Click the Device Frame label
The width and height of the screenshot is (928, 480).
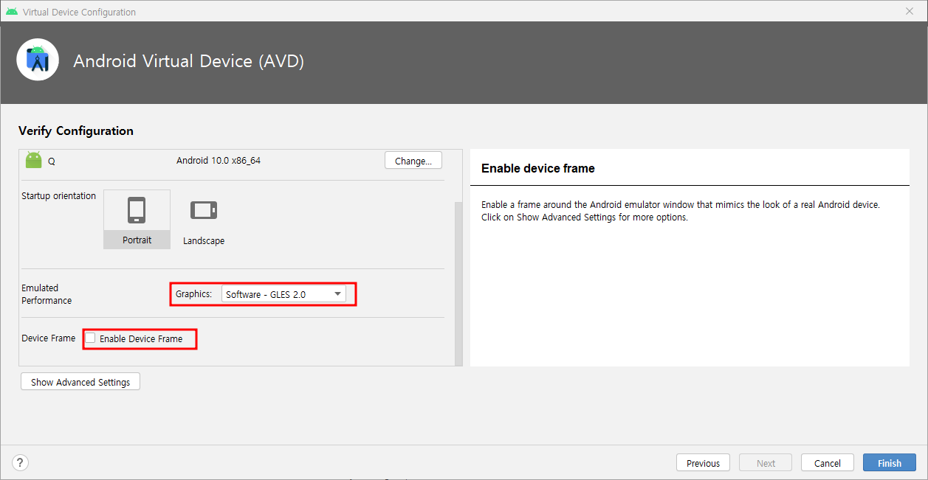click(49, 338)
